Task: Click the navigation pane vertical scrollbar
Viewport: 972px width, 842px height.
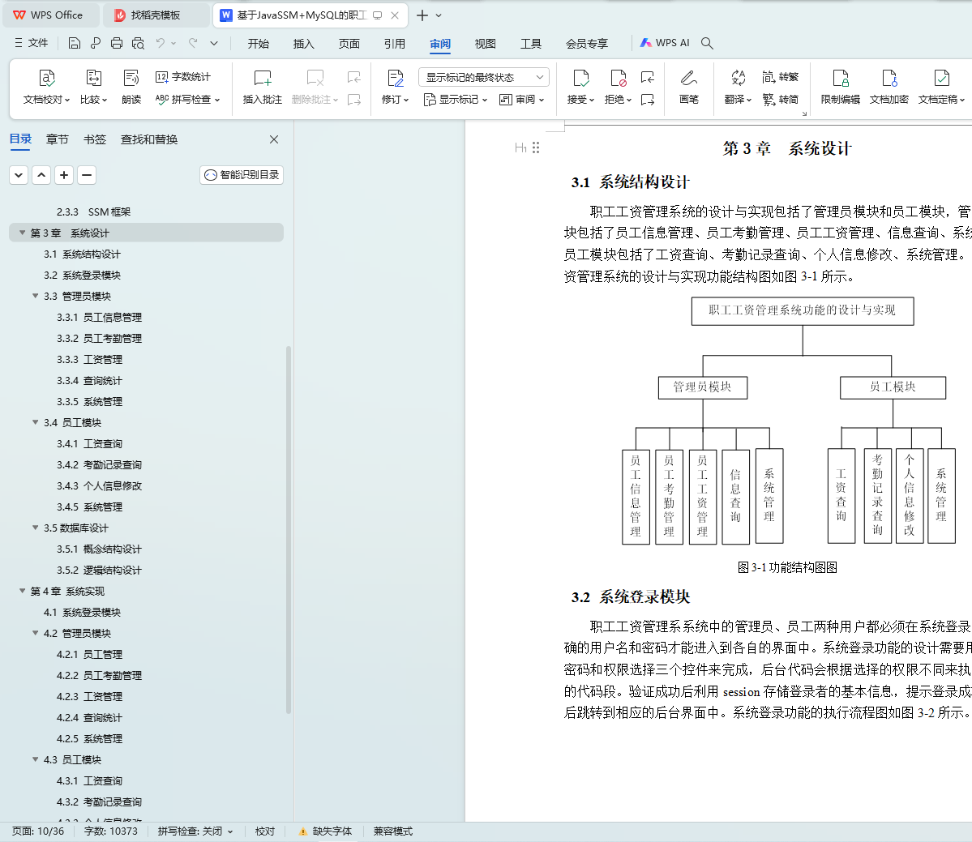Action: coord(289,530)
